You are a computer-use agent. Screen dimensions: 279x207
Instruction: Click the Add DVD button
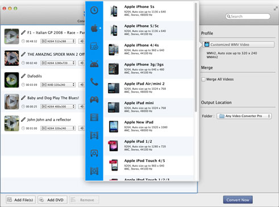tap(52, 200)
